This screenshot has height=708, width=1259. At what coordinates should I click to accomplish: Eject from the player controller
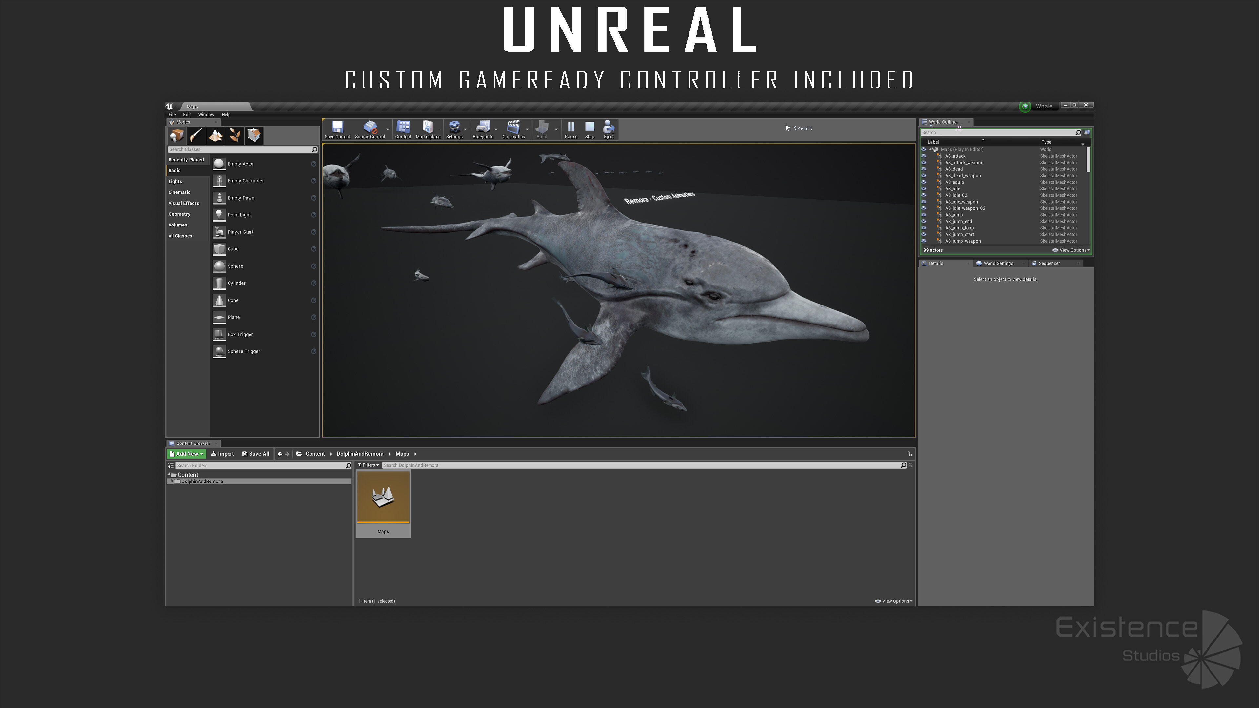click(609, 129)
